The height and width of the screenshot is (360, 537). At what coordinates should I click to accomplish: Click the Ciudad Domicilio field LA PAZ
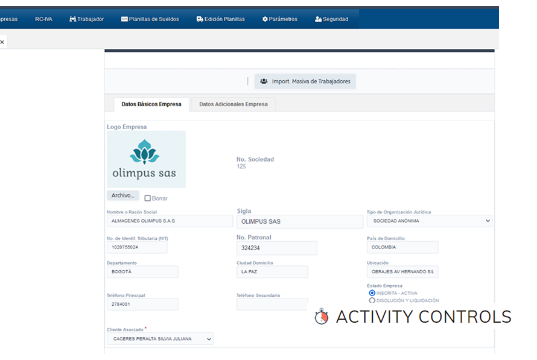[272, 272]
